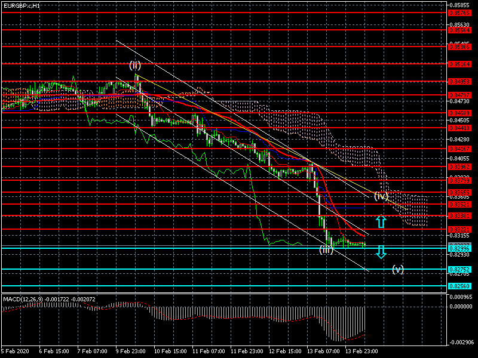Click the cyan up arrow on the chart

pos(381,221)
